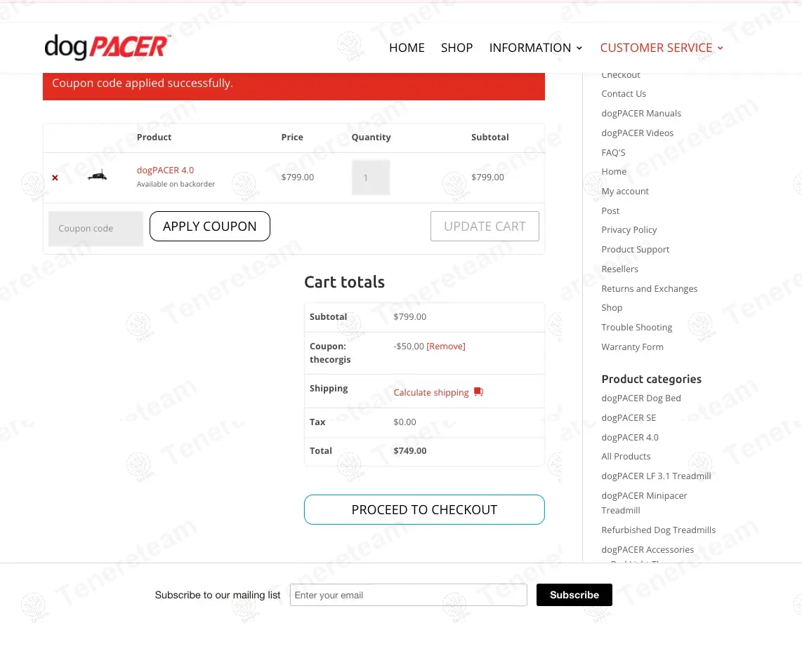
Task: Open the dogPACER 4.0 product thumbnail
Action: 97,176
